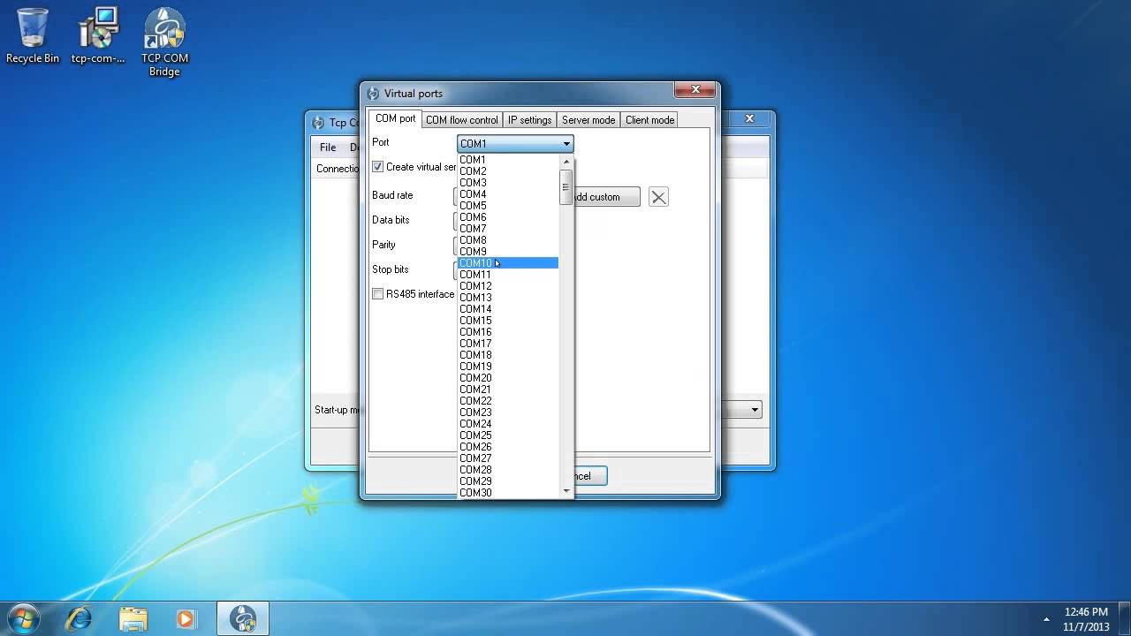Open the tcp-com installer desktop icon
This screenshot has width=1131, height=636.
(98, 35)
